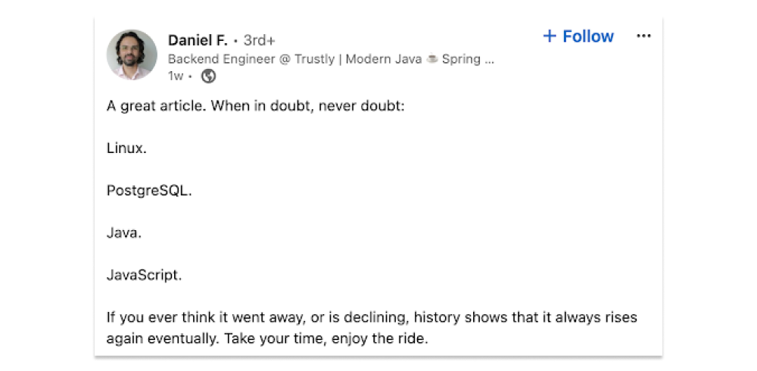757x371 pixels.
Task: Click Daniel F.'s profile photo
Action: (132, 55)
